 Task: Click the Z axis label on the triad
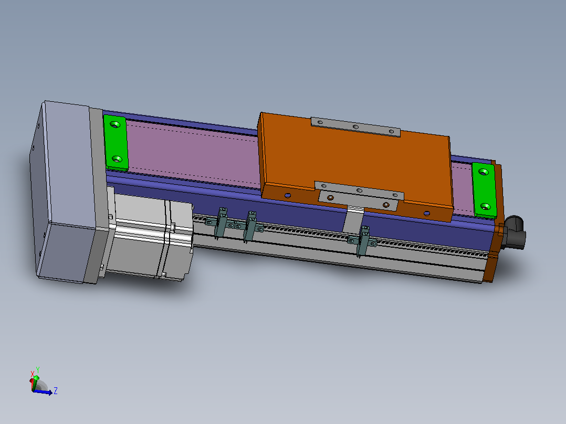56,390
